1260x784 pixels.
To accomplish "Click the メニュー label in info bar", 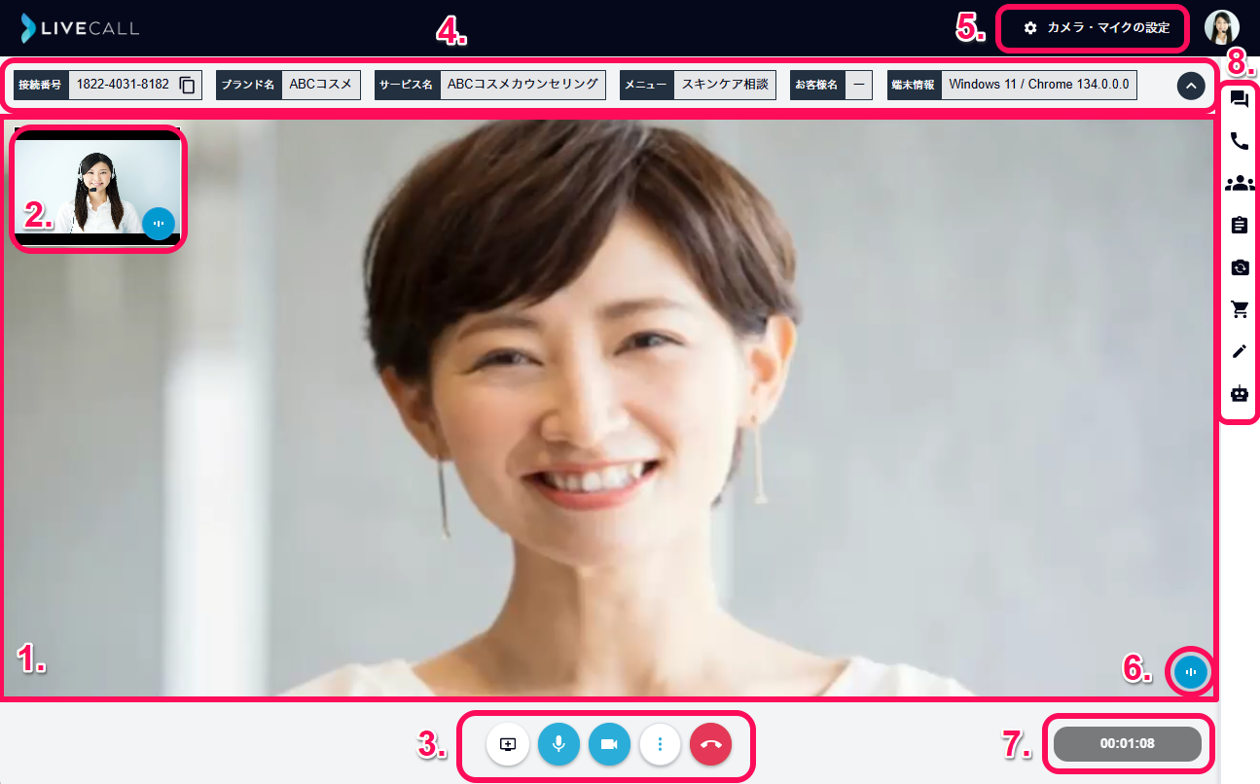I will click(646, 85).
